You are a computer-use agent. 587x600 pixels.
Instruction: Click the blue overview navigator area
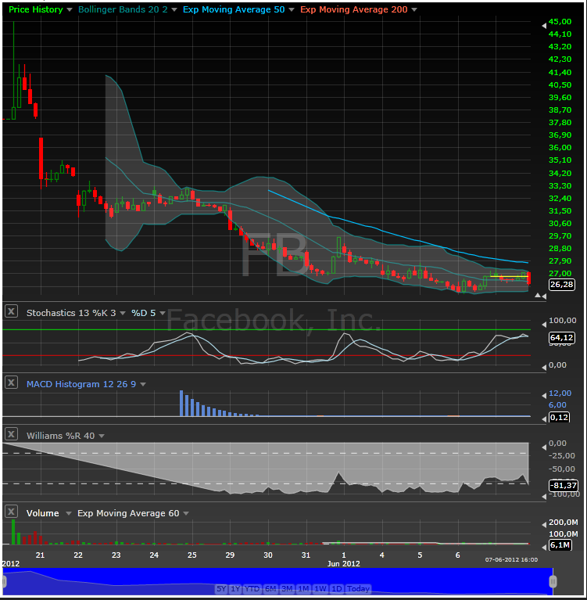pos(278,581)
